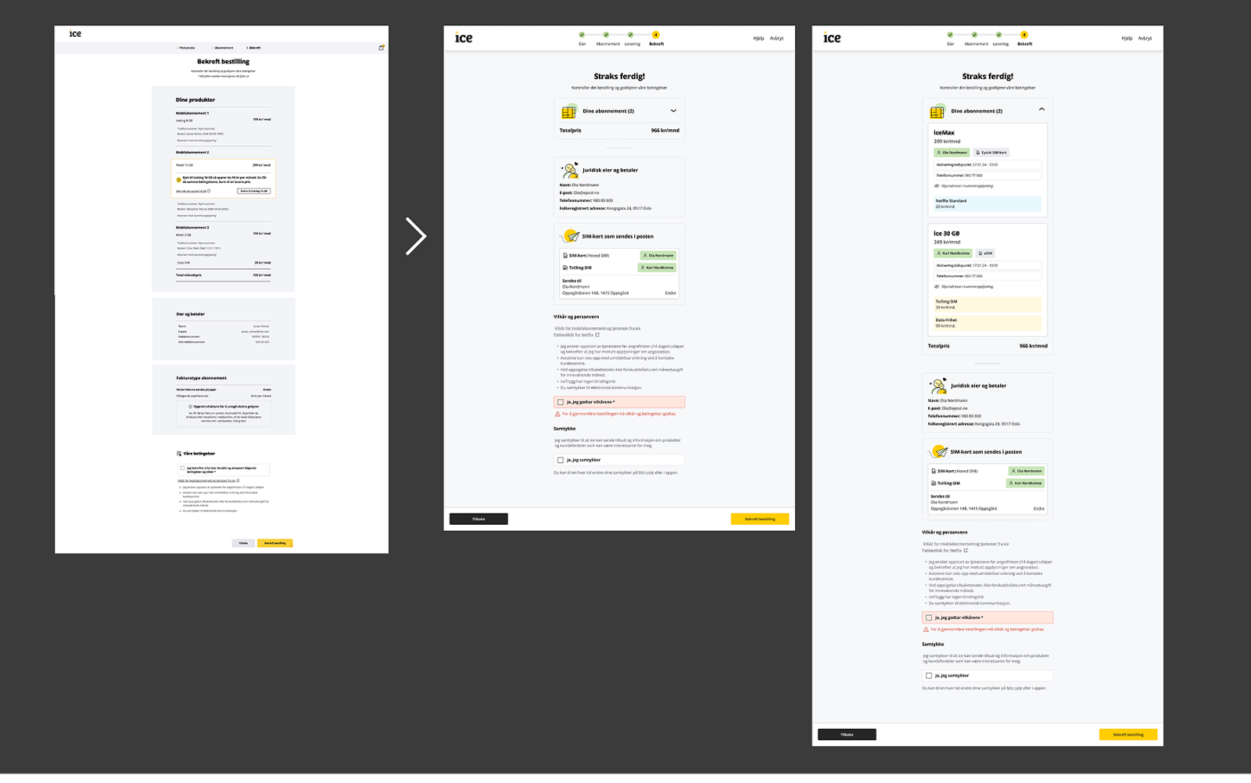Click '966 kr/mnd' total in collapsed mockup
The height and width of the screenshot is (783, 1251).
click(x=665, y=131)
